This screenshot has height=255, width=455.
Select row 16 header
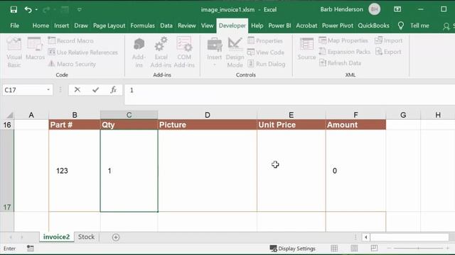(7, 125)
